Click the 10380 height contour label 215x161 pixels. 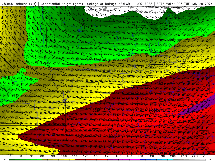(163, 153)
